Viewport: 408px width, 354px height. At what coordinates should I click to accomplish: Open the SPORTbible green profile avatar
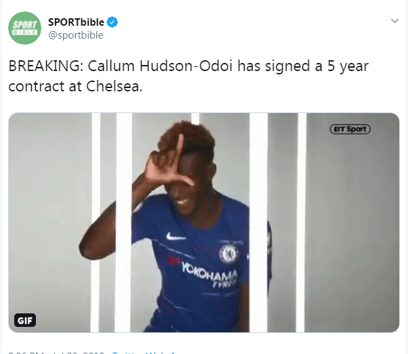point(24,28)
